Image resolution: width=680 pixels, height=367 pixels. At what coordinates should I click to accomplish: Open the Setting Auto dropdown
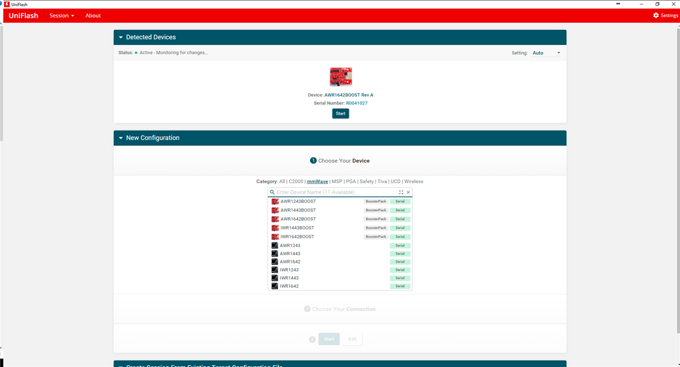point(546,53)
